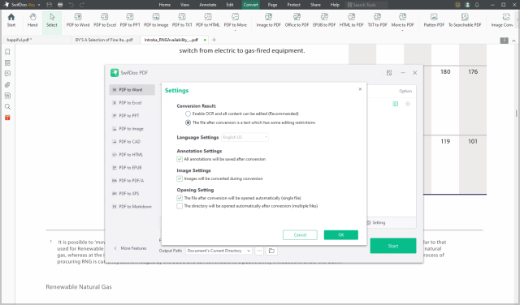This screenshot has height=305, width=520.
Task: Close the Settings dialog
Action: pyautogui.click(x=360, y=89)
